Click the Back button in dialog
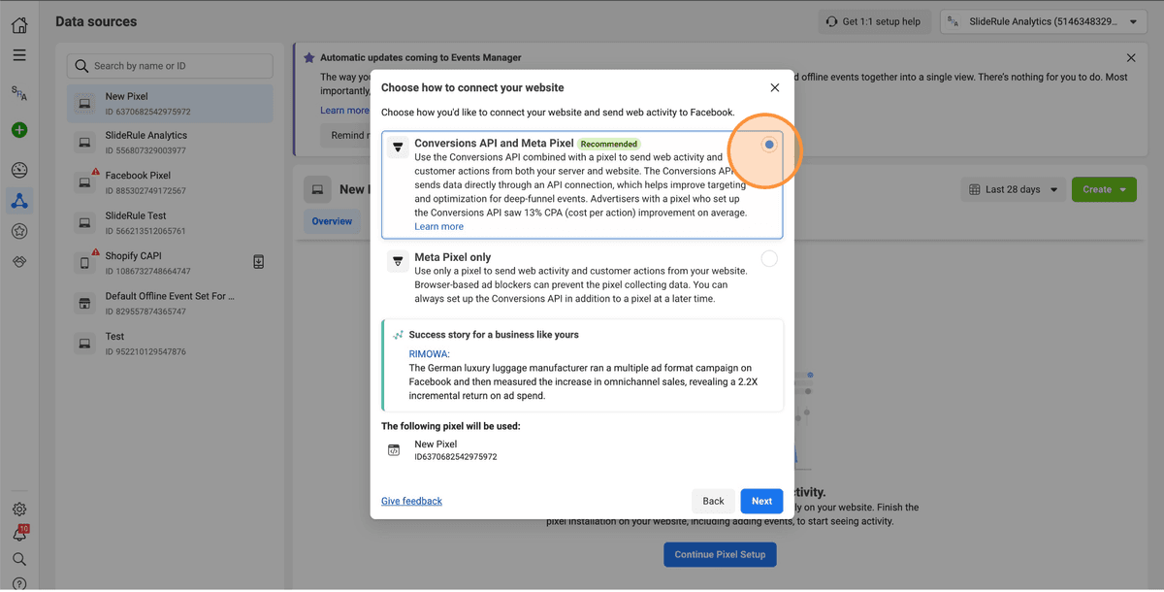Viewport: 1164px width, 592px height. coord(713,501)
